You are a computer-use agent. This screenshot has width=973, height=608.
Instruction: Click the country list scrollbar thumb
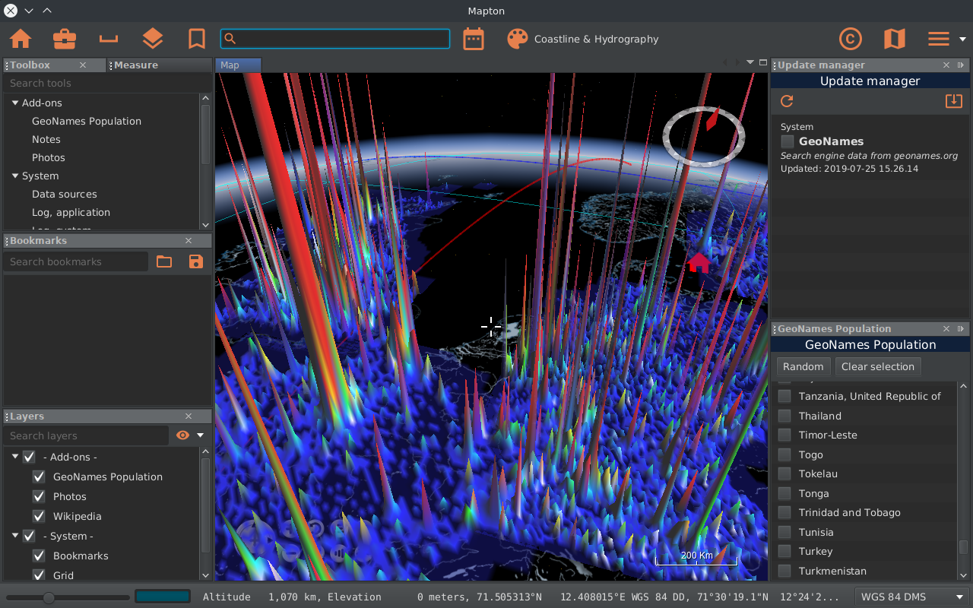(963, 548)
